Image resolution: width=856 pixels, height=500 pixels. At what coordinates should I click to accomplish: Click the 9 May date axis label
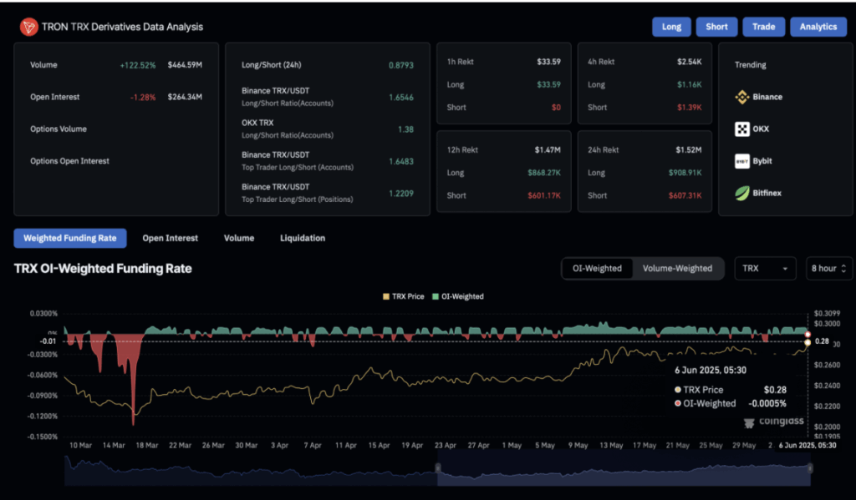coord(578,446)
